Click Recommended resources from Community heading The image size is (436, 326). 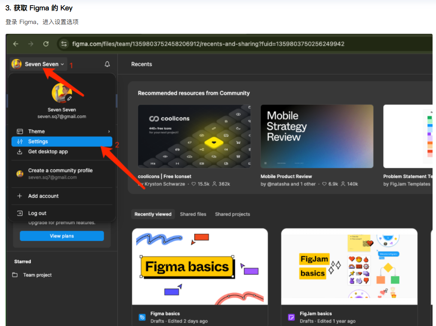click(x=194, y=93)
